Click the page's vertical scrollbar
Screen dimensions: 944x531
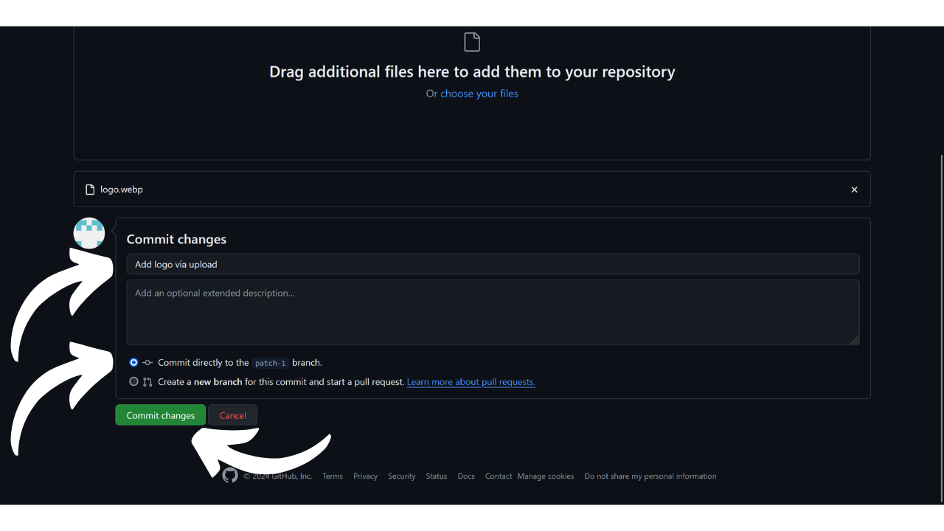pyautogui.click(x=940, y=324)
